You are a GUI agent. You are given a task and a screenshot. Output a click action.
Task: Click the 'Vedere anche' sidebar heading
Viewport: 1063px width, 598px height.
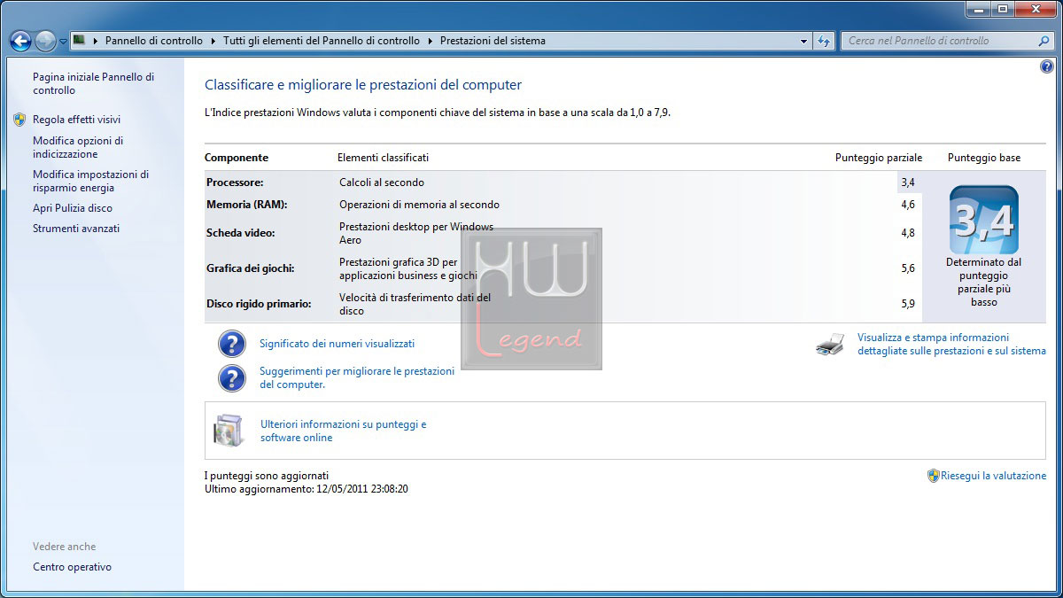[x=65, y=547]
